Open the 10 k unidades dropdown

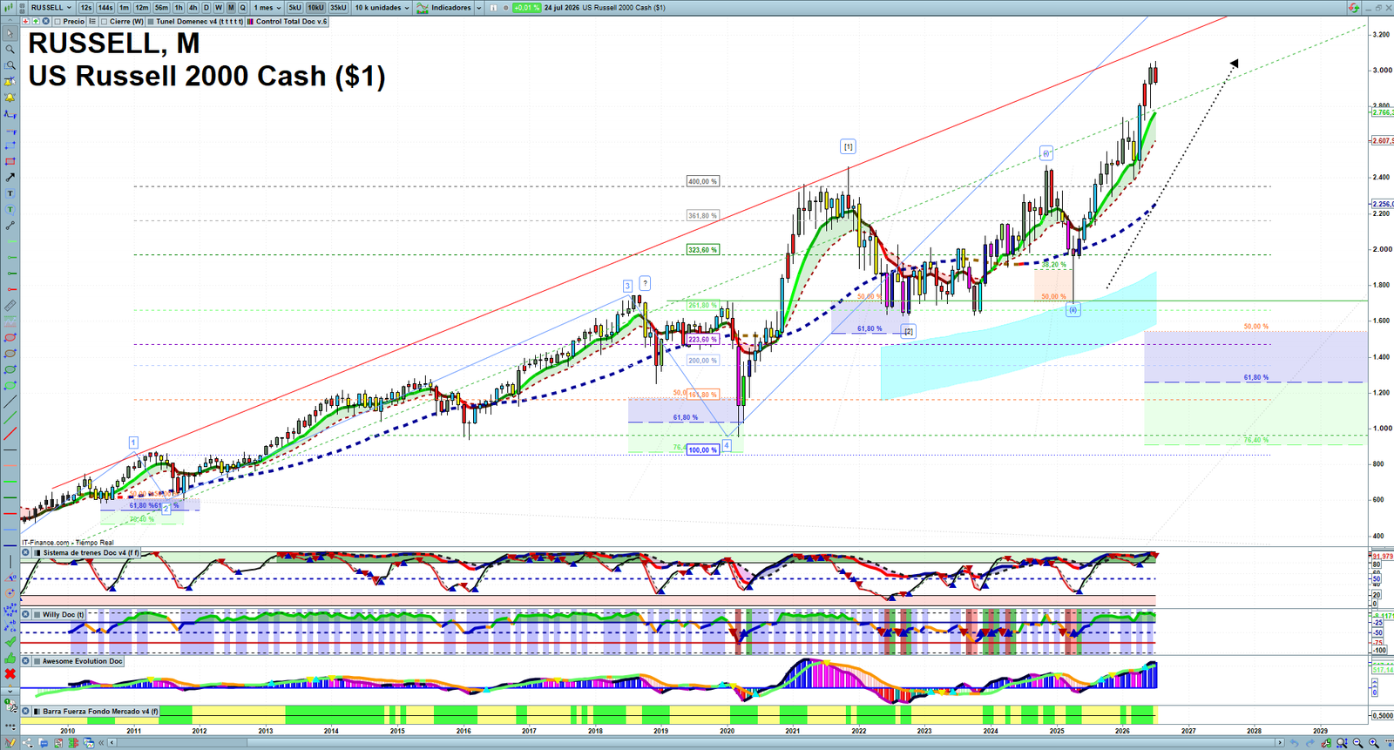coord(382,8)
